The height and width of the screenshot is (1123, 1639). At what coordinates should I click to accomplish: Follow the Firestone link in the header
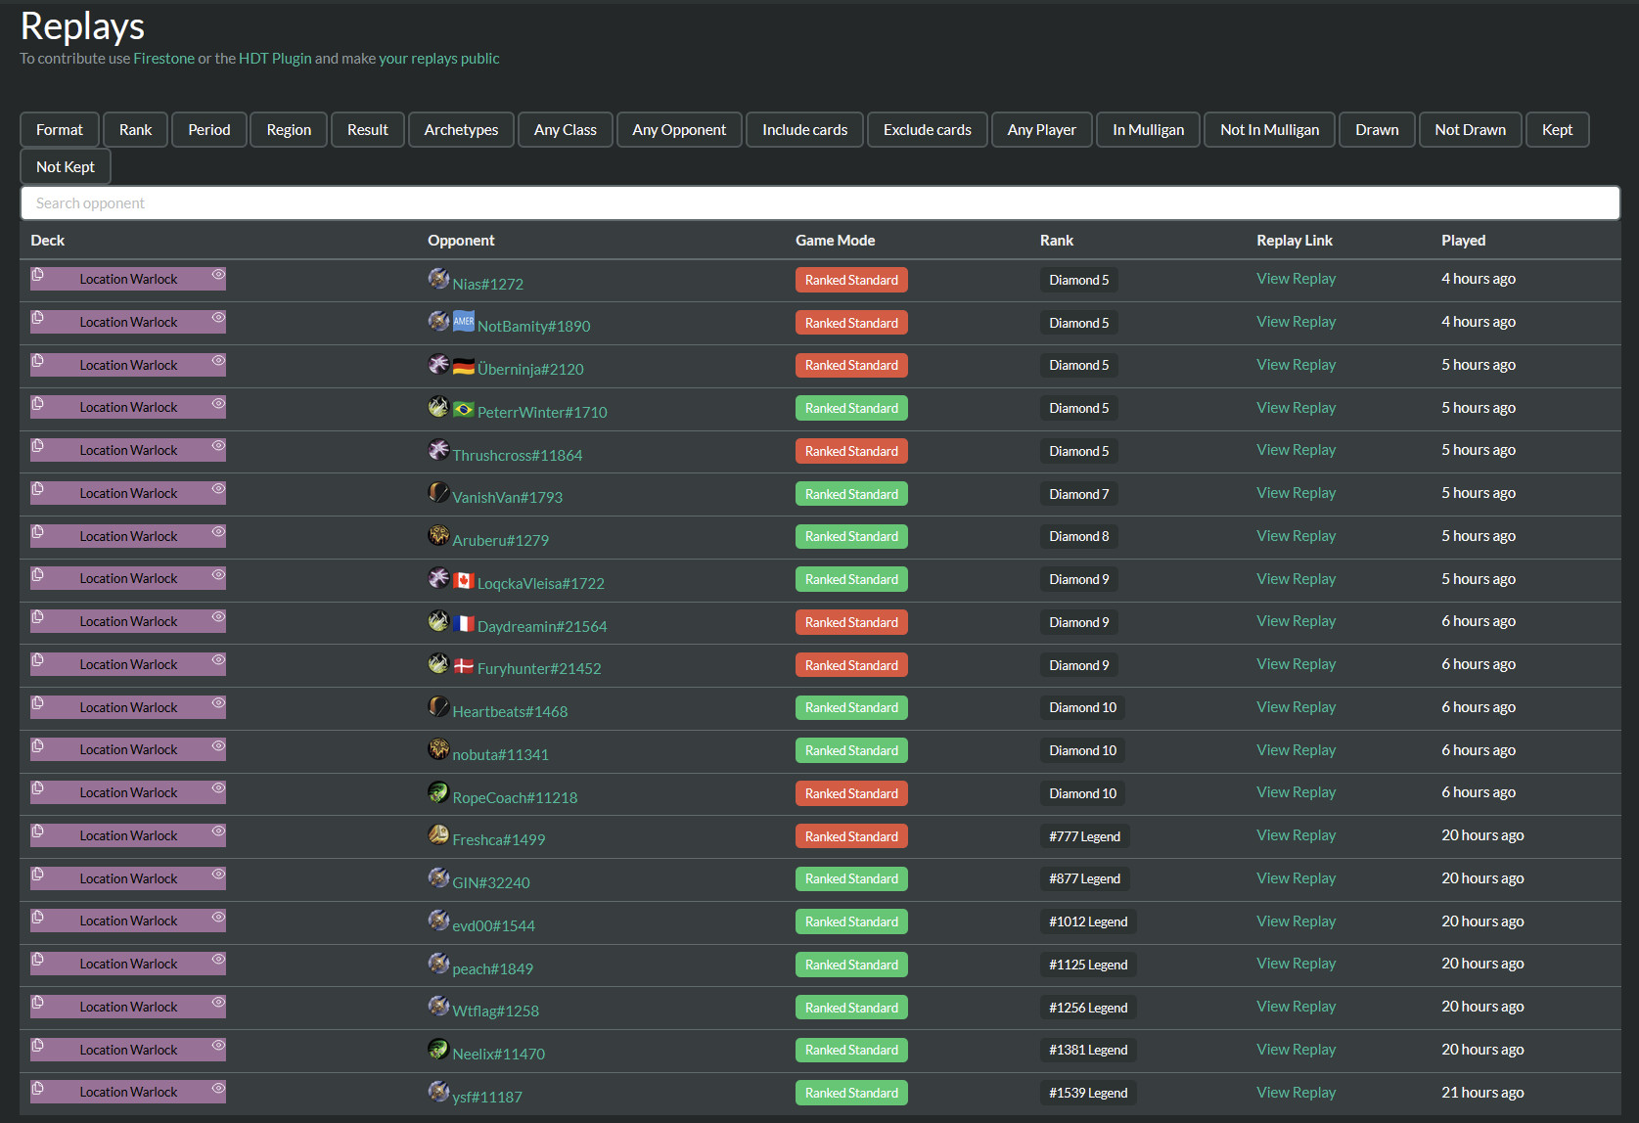point(163,59)
